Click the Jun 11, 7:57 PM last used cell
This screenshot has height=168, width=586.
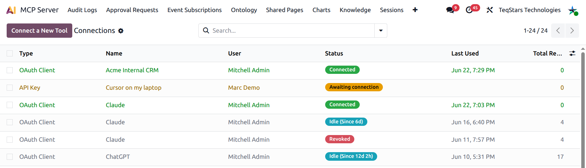[473, 139]
